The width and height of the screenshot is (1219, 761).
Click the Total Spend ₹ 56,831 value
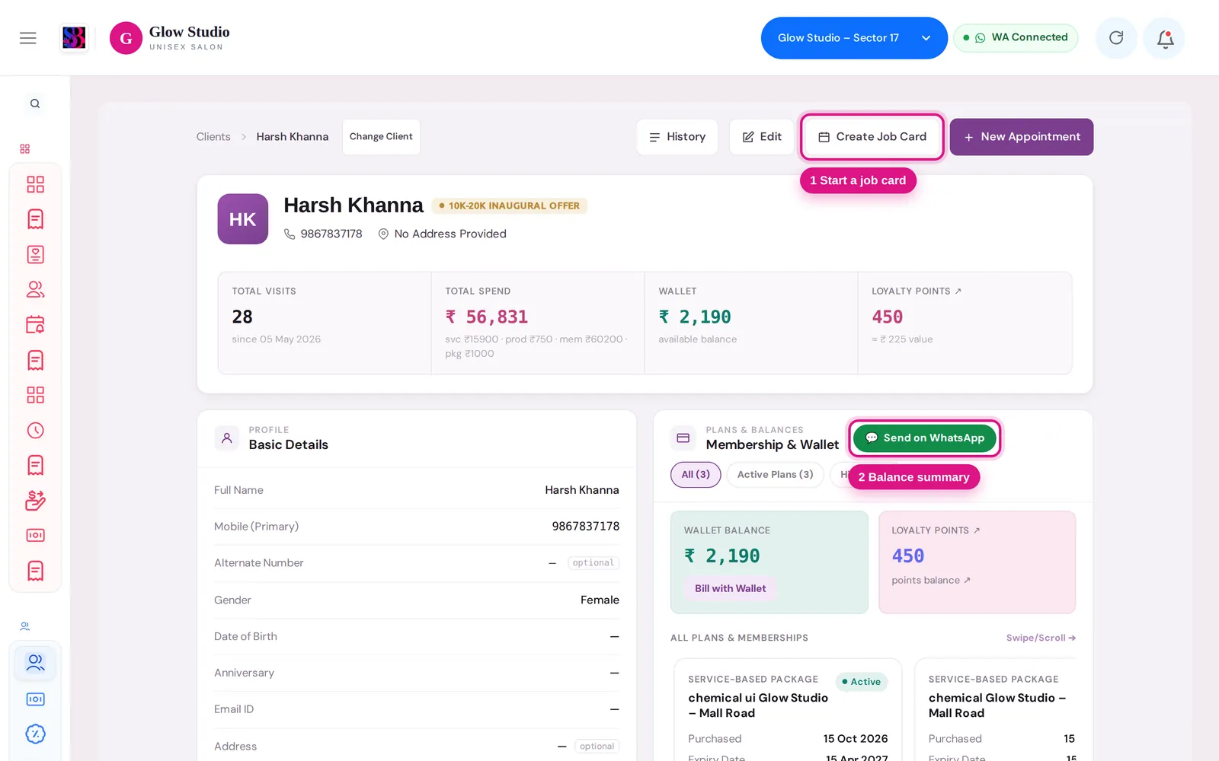(x=487, y=317)
